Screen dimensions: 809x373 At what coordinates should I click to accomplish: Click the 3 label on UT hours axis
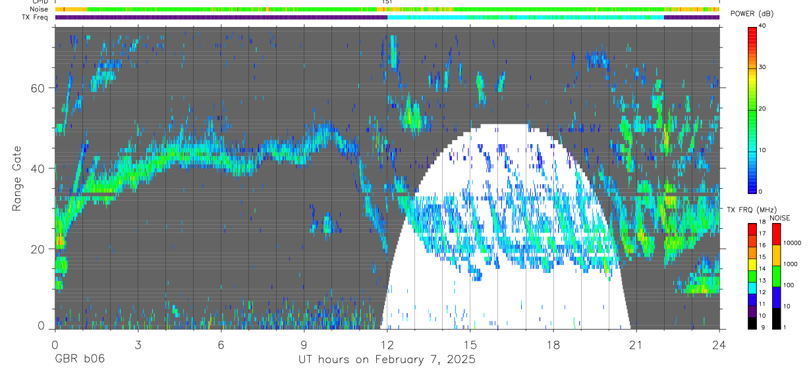138,344
